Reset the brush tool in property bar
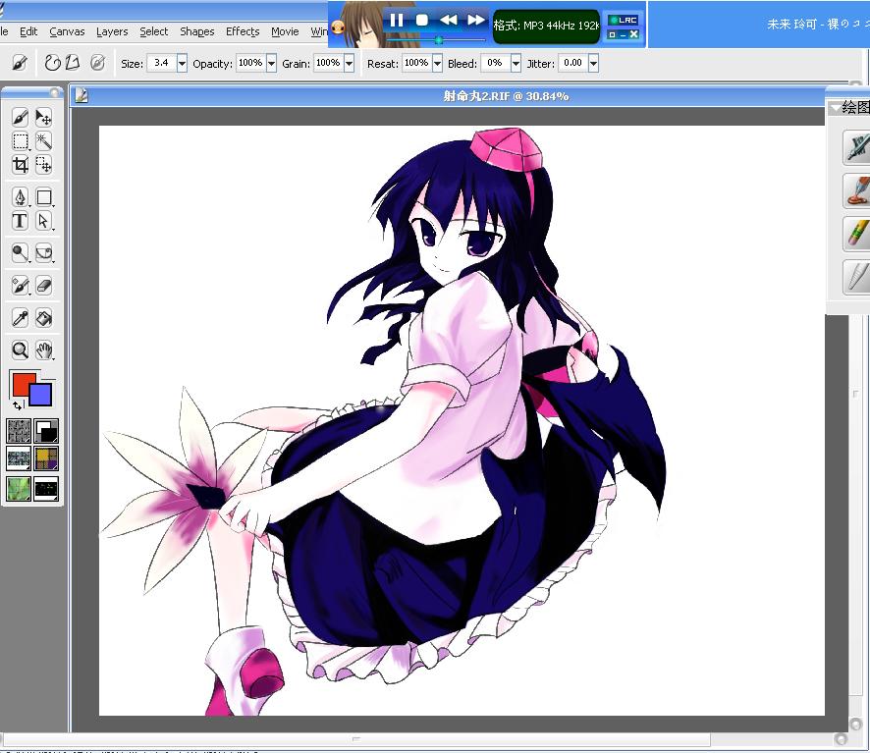The height and width of the screenshot is (753, 870). [20, 63]
